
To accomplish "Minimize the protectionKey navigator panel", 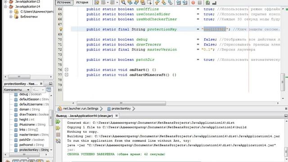I will tap(50, 84).
